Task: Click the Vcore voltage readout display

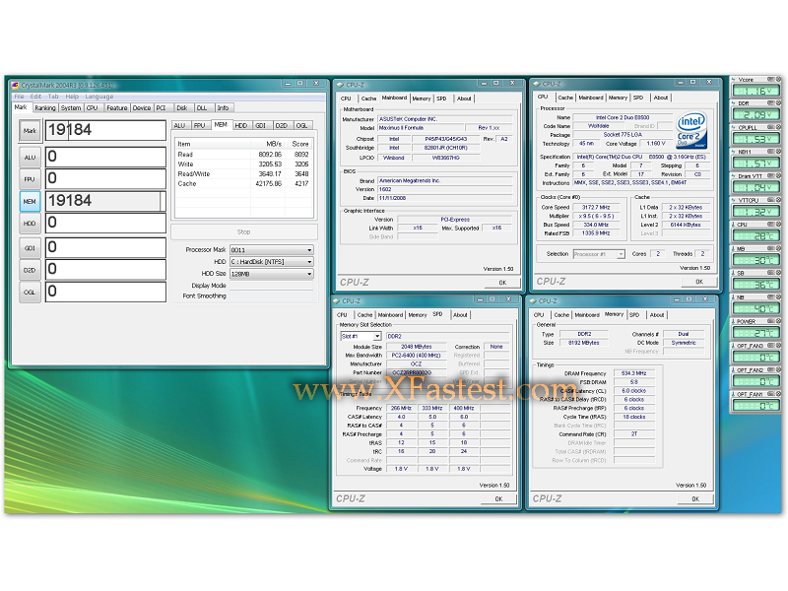Action: [x=755, y=91]
